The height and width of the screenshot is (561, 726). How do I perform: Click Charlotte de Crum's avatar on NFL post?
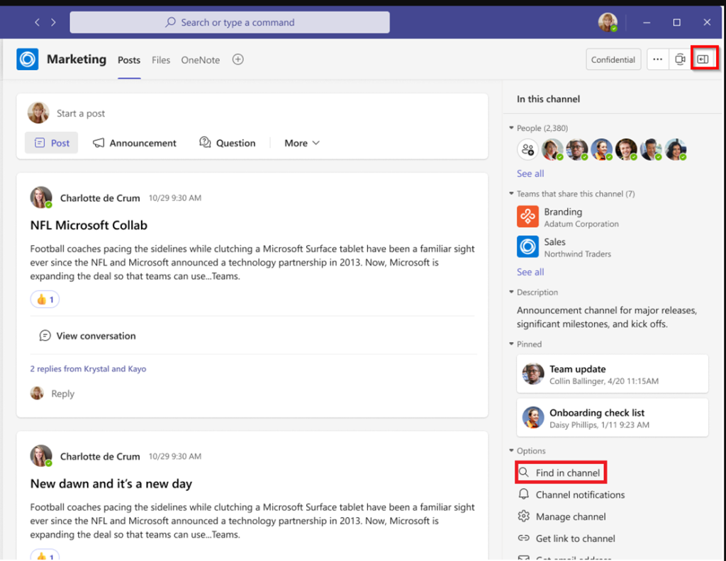(40, 198)
